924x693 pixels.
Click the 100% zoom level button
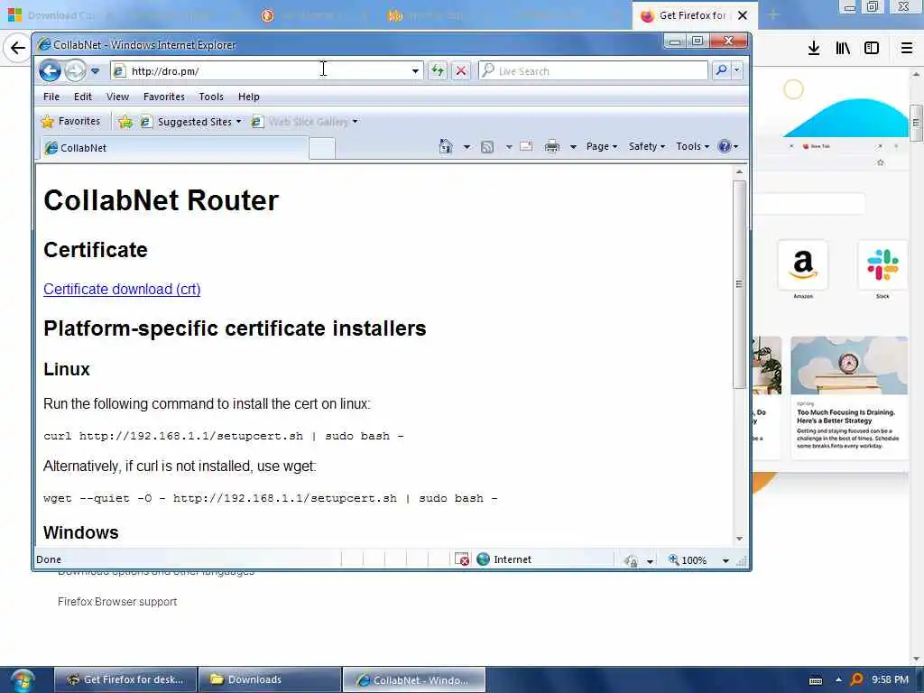click(x=687, y=559)
